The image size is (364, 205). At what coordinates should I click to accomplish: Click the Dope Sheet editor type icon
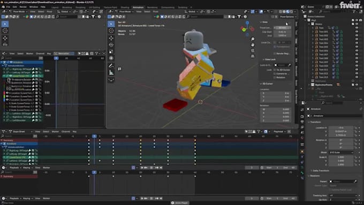pos(4,132)
